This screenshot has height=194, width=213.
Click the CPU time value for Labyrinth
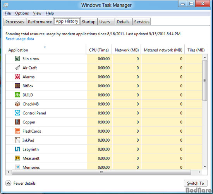tap(104, 149)
